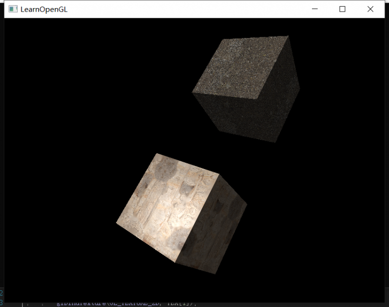Screen dimensions: 389x307
Task: Maximize the LearnOpenGL window
Action: tap(342, 9)
